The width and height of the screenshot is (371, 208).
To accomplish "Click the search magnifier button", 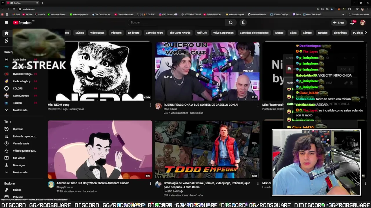I will coord(231,23).
